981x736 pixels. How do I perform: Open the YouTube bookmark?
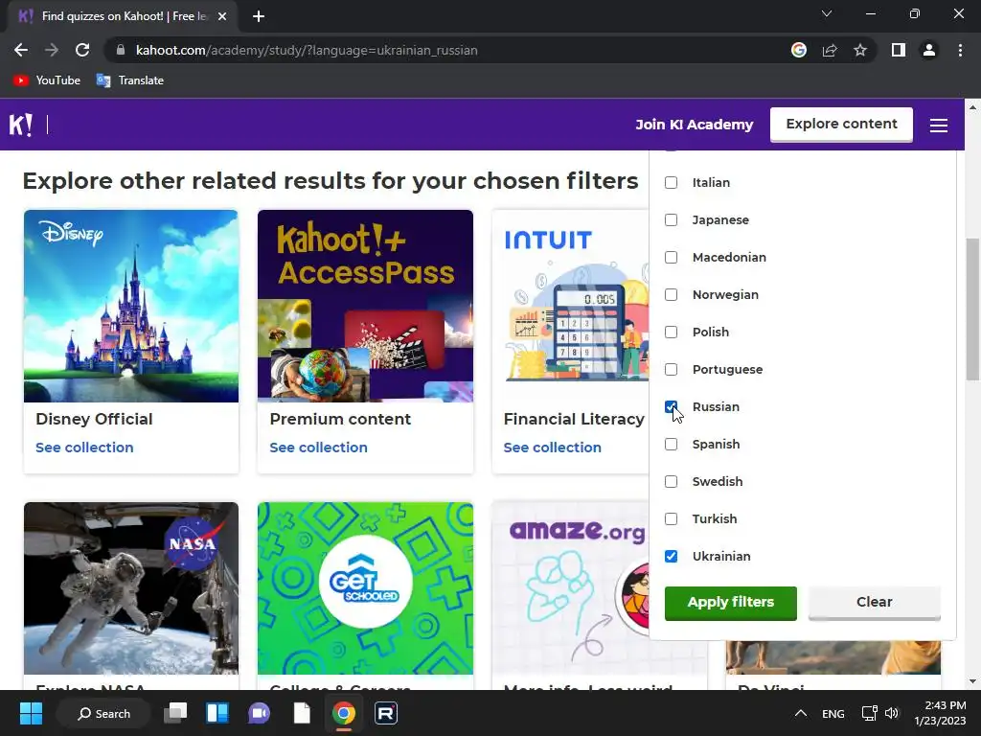pyautogui.click(x=47, y=80)
